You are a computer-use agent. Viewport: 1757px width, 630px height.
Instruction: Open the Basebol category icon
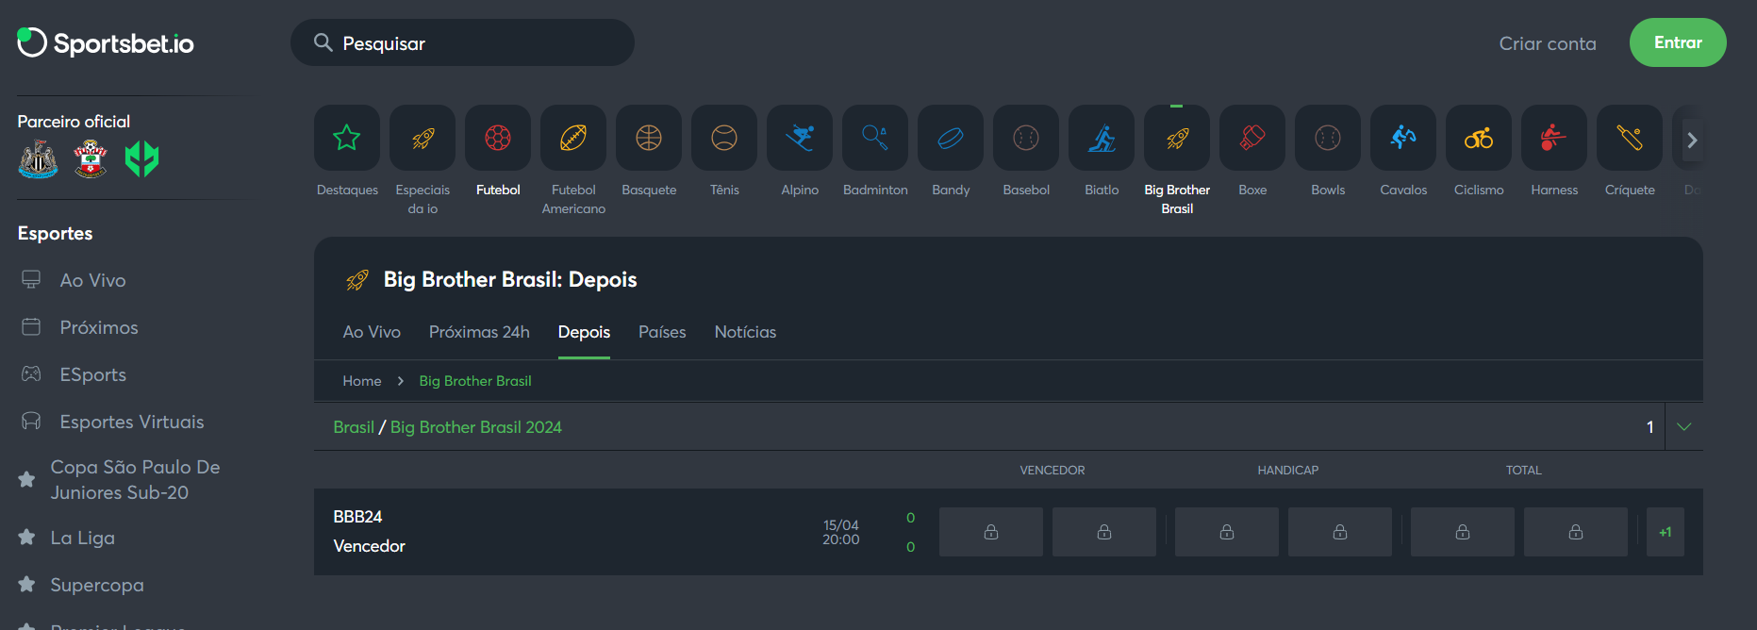click(x=1026, y=138)
